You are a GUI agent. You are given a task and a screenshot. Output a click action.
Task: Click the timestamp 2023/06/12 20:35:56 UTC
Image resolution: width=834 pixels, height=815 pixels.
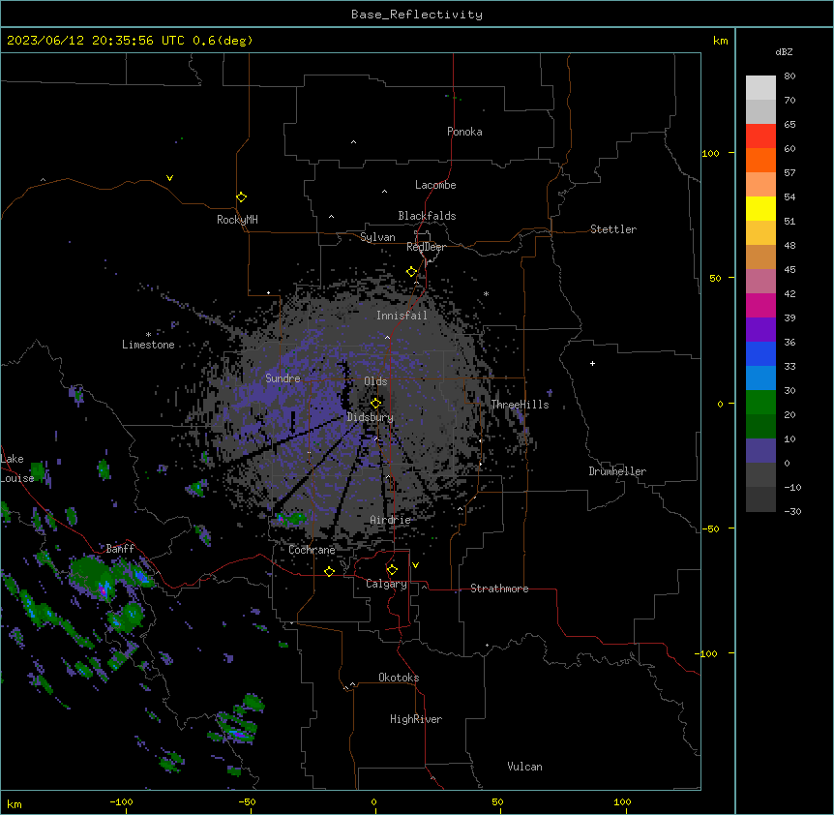96,41
